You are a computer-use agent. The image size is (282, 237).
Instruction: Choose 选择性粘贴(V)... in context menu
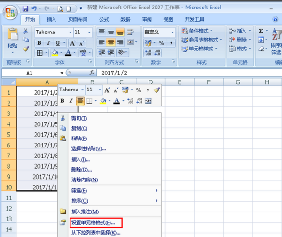[x=88, y=149]
